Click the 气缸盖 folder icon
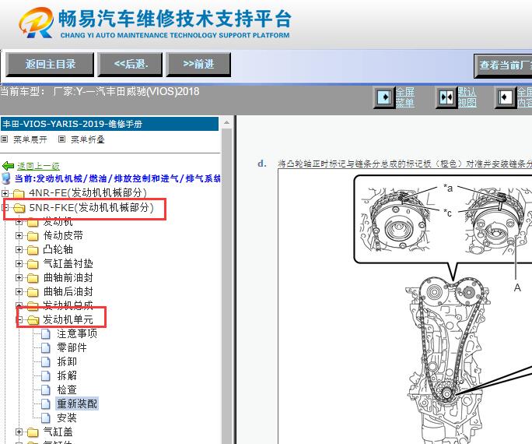Screen dimensions: 532x444 coord(33,432)
